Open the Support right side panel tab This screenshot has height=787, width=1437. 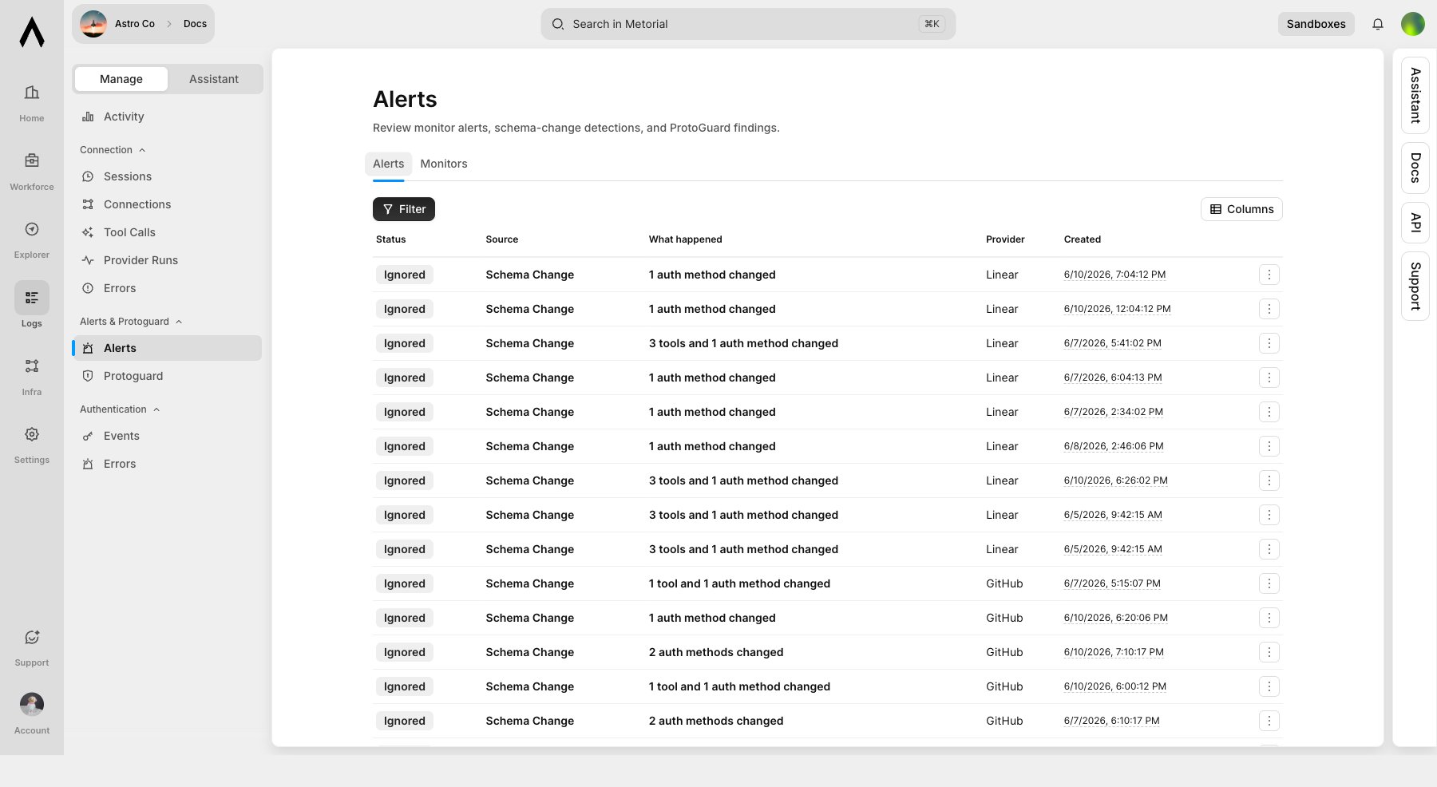point(1415,287)
